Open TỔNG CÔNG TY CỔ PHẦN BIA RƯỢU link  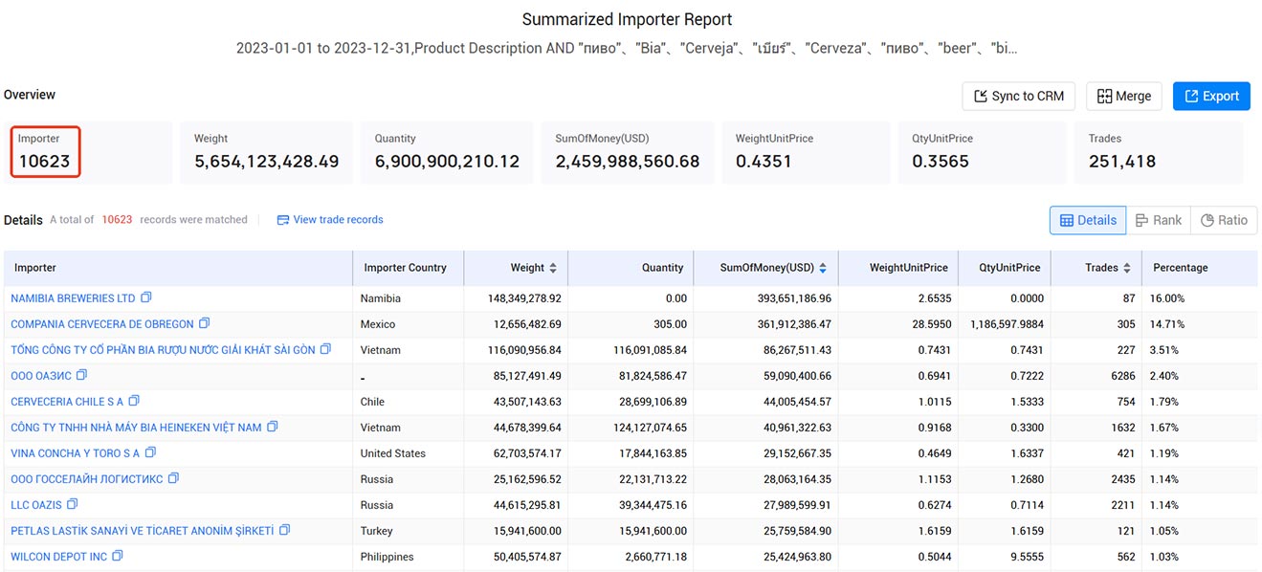click(163, 350)
